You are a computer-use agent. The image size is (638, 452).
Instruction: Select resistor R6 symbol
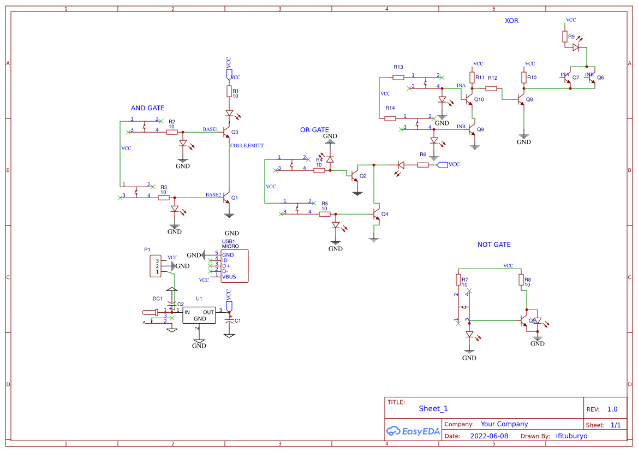click(x=423, y=165)
